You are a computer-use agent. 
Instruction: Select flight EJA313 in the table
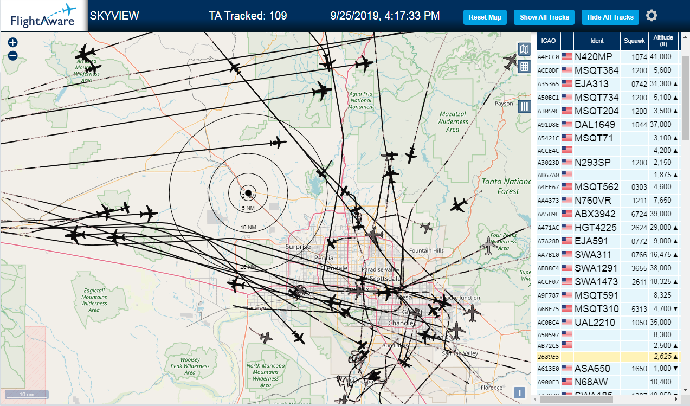(x=607, y=83)
